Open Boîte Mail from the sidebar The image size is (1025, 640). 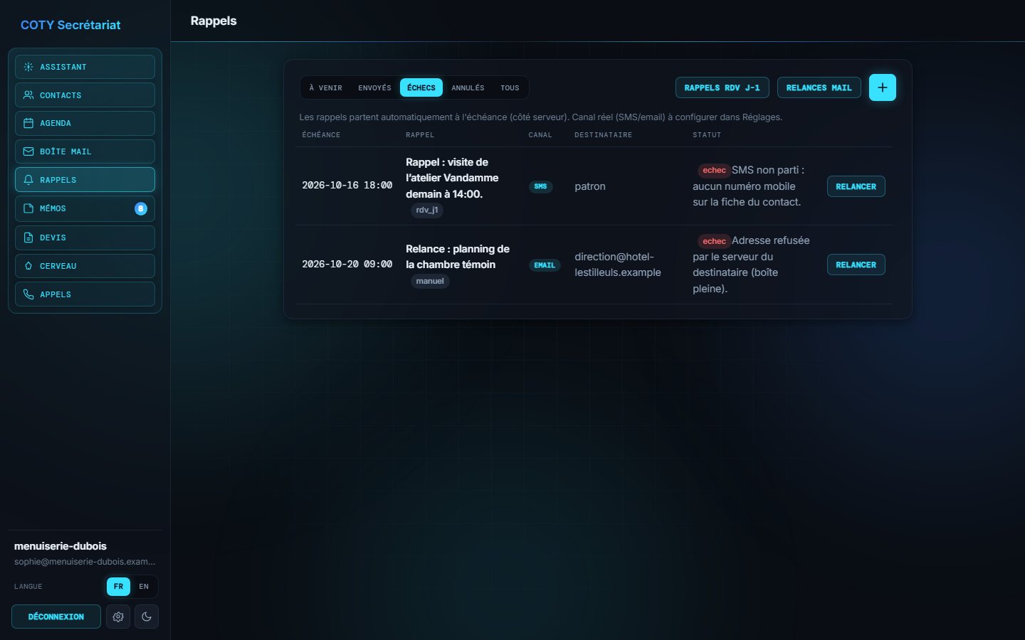coord(85,151)
